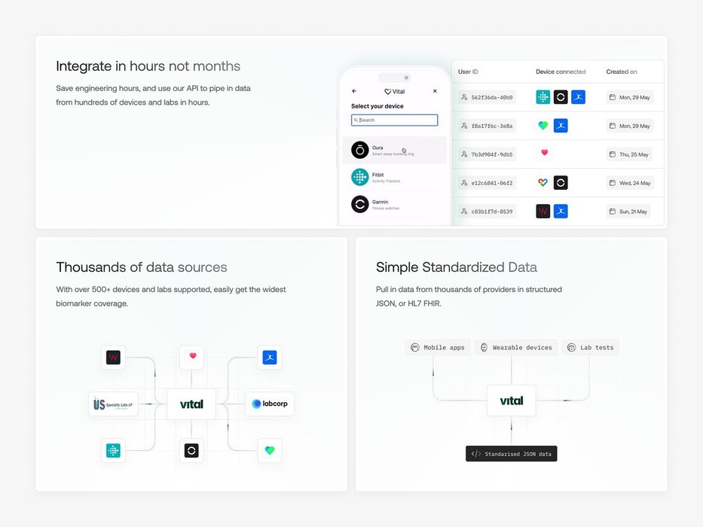Click red heart icon in row 7b3d904f-9db5
The image size is (703, 527).
click(x=544, y=154)
